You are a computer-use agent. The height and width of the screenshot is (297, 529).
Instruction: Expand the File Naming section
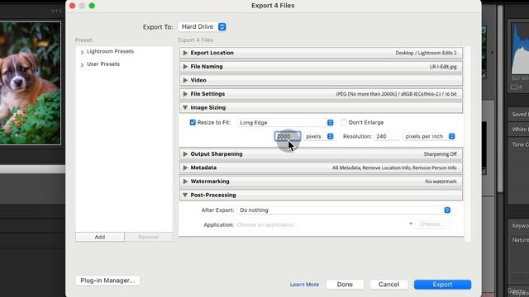click(185, 67)
